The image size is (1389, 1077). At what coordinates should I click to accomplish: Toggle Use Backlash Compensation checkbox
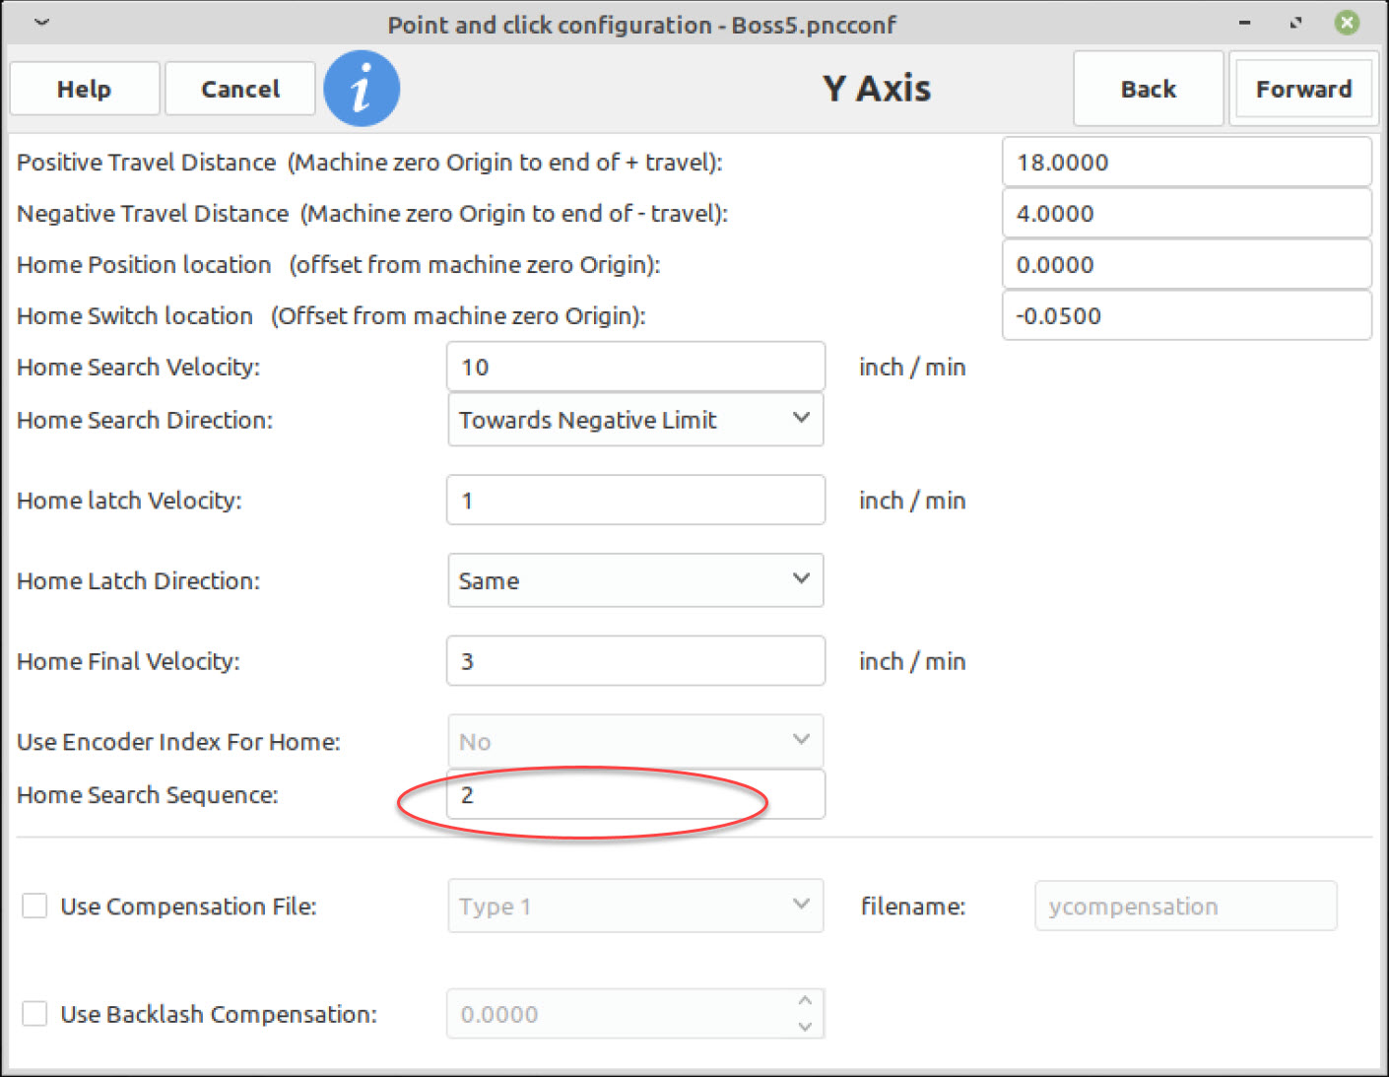point(34,1014)
